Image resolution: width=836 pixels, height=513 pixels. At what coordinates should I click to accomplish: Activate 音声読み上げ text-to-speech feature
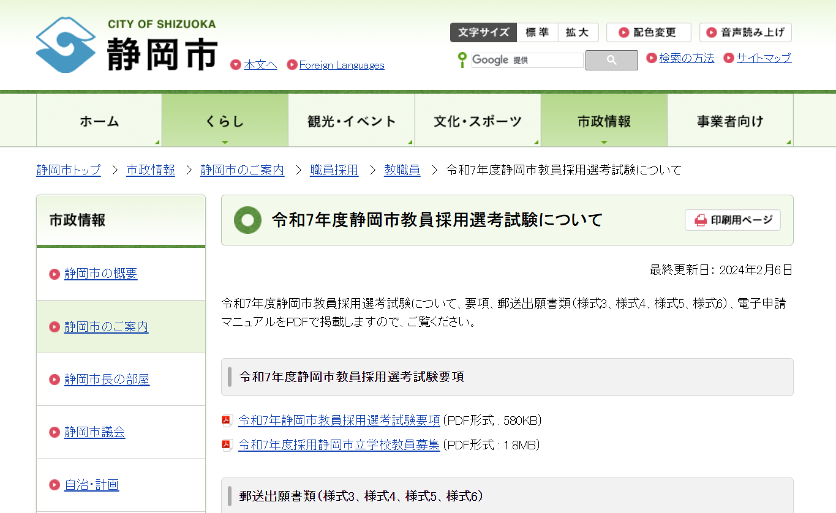click(x=745, y=32)
